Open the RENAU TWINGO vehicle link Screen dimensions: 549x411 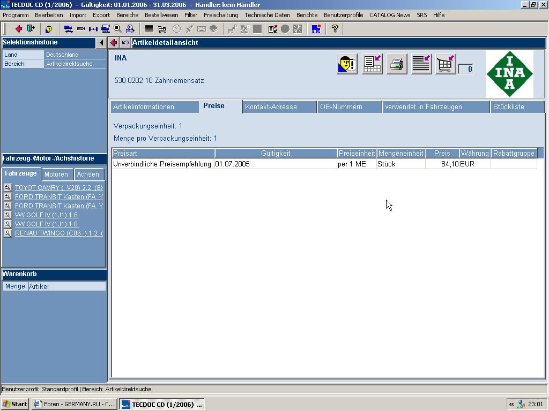tap(58, 233)
